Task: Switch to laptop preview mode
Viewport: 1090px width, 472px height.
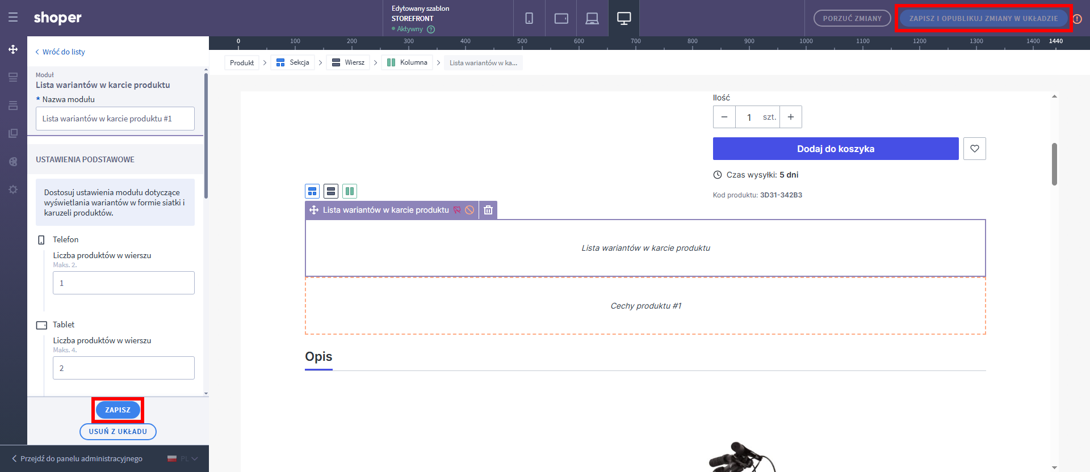Action: [592, 18]
